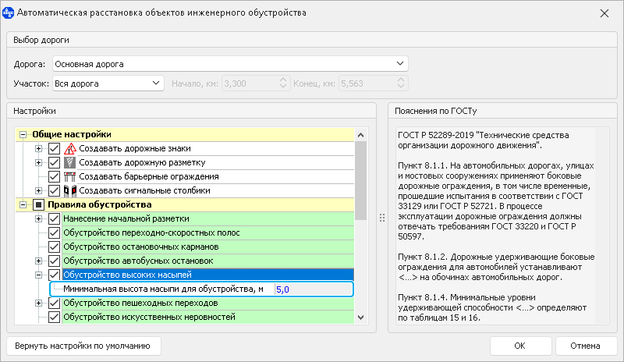Toggle 'Обустройство искусственных неровностей' checkbox
This screenshot has width=624, height=362.
pyautogui.click(x=54, y=317)
